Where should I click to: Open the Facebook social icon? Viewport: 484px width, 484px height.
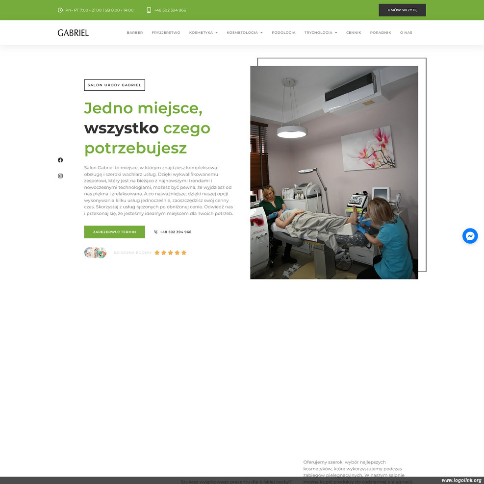click(x=60, y=160)
